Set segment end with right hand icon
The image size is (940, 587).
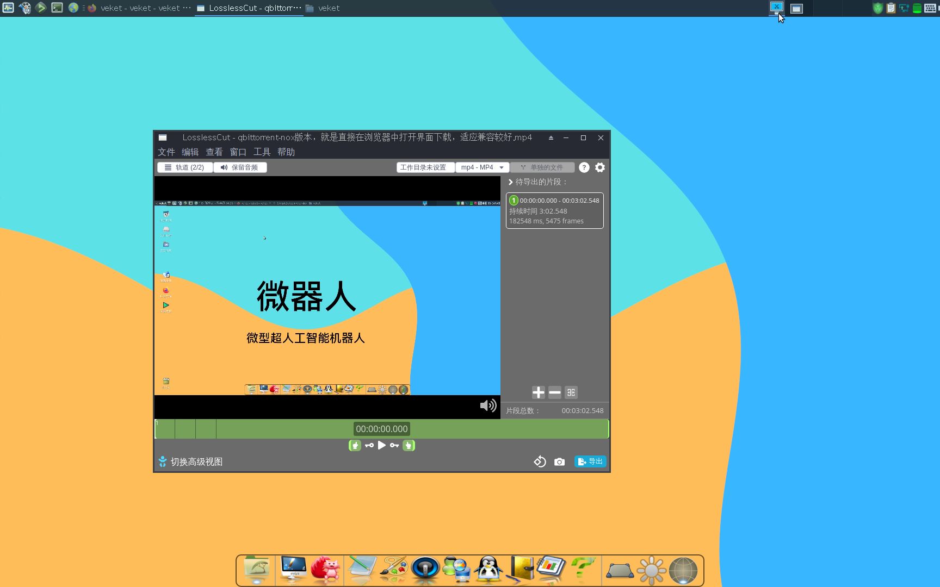[409, 445]
